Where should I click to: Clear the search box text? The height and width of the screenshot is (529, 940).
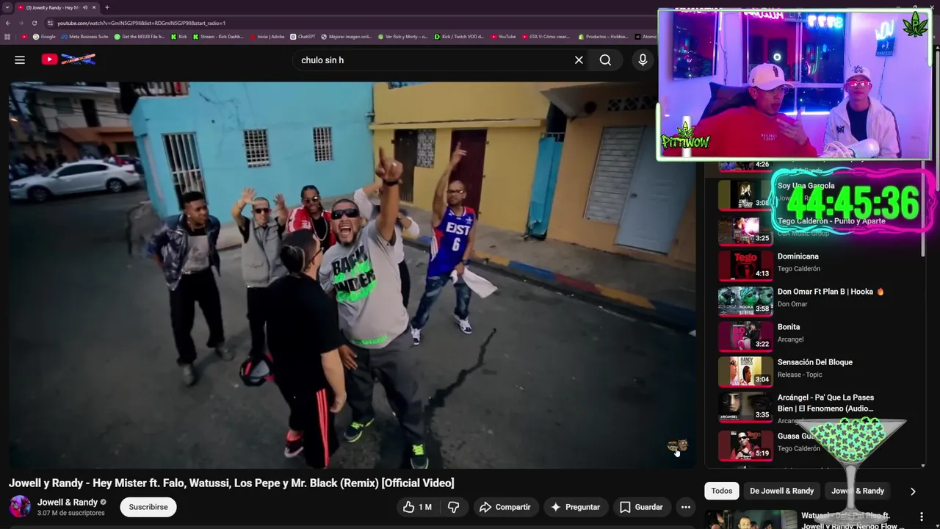coord(579,60)
